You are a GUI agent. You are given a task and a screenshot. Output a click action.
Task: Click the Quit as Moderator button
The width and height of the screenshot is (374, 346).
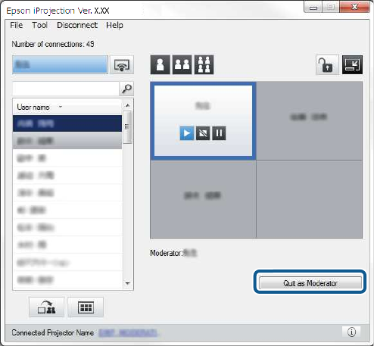point(310,283)
